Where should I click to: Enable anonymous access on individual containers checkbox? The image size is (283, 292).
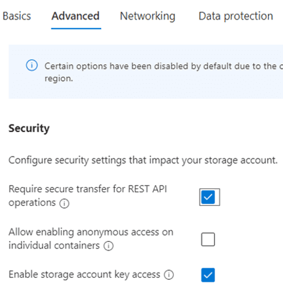click(208, 239)
